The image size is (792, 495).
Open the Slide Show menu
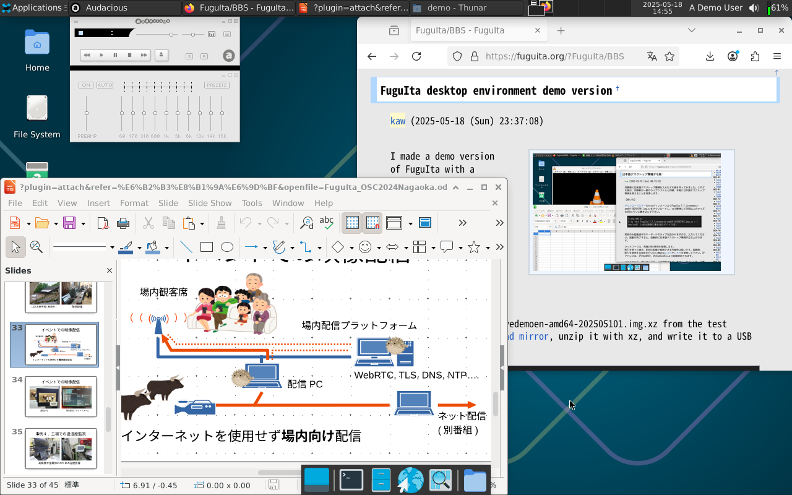tap(210, 203)
